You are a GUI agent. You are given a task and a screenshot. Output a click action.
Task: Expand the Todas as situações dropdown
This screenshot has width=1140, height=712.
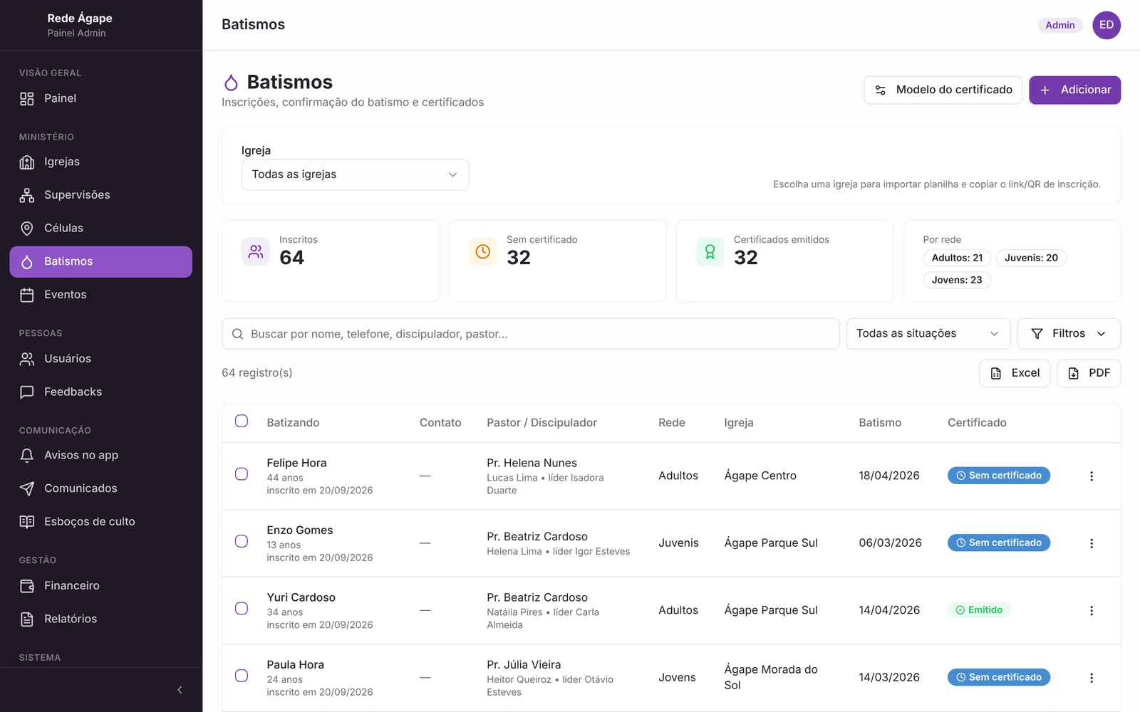click(928, 334)
